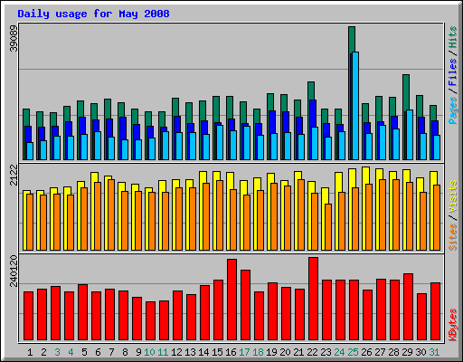The height and width of the screenshot is (362, 463).
Task: Select day label 8 on the axis
Action: pyautogui.click(x=125, y=352)
